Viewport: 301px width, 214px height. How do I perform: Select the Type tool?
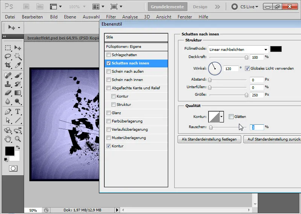coord(18,112)
